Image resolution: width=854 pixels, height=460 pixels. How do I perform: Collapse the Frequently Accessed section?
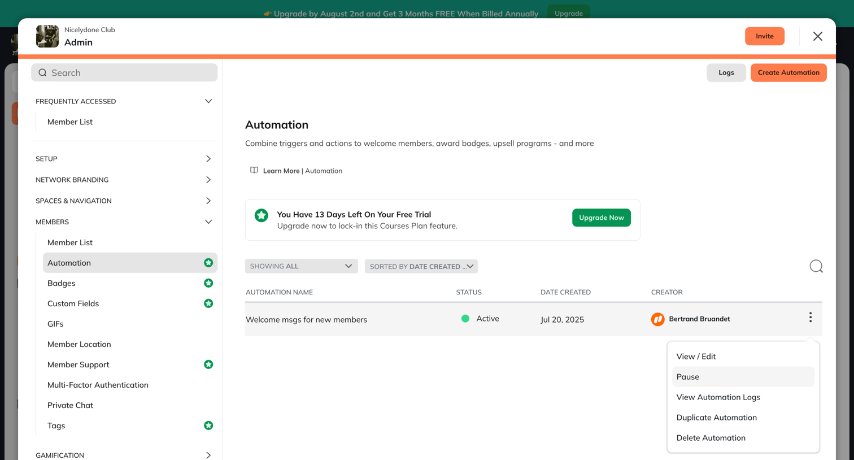point(208,101)
